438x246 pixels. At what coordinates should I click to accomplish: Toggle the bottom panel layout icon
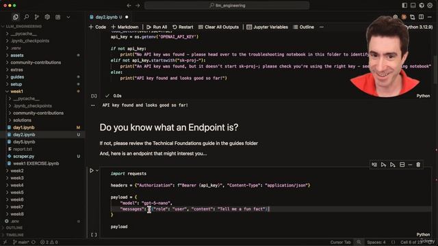coord(413,5)
